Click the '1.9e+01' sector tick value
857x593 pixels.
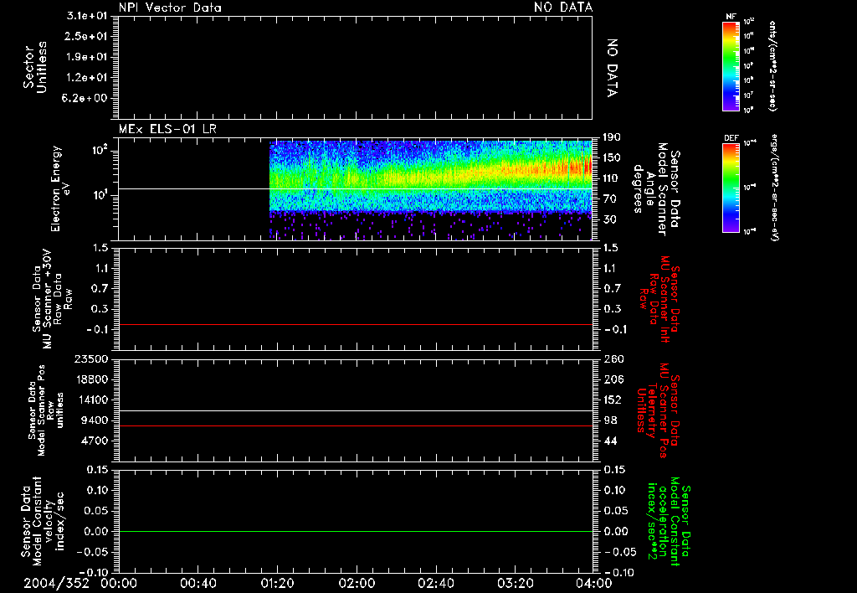[x=87, y=57]
